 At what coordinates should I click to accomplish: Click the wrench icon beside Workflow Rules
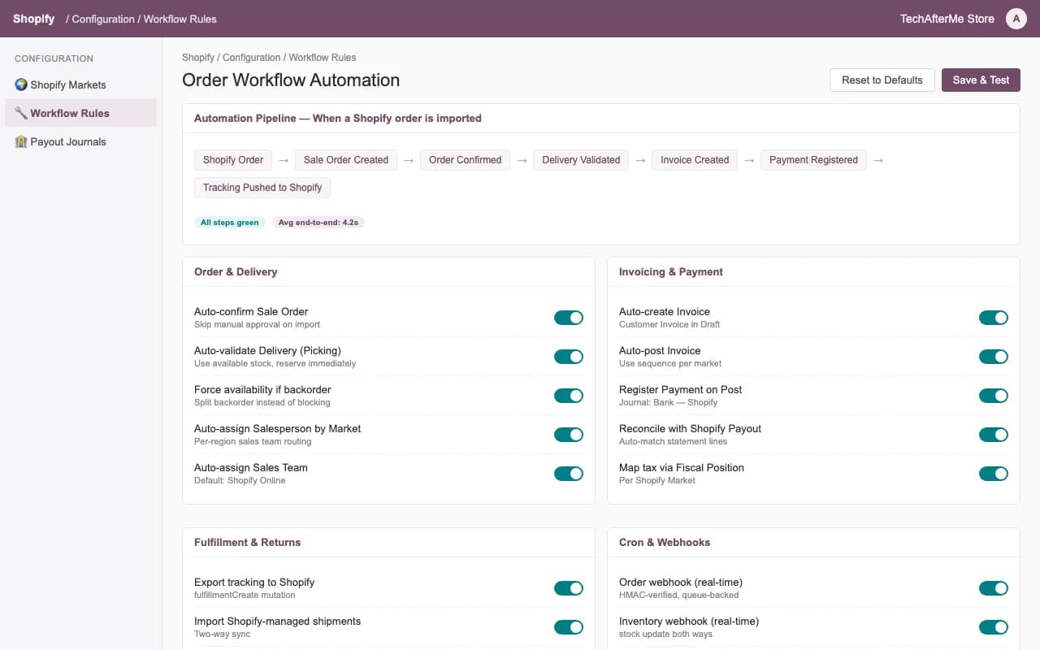click(21, 113)
